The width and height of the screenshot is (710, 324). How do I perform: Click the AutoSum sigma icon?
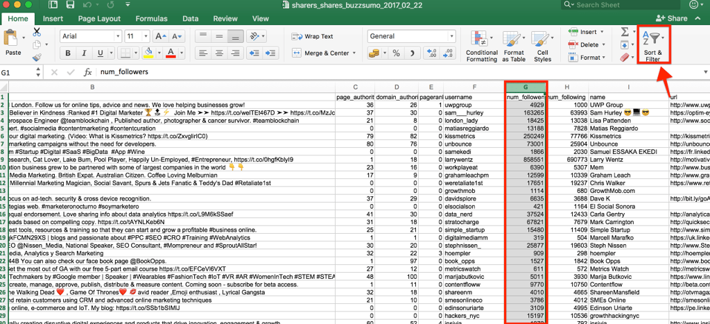click(x=625, y=32)
